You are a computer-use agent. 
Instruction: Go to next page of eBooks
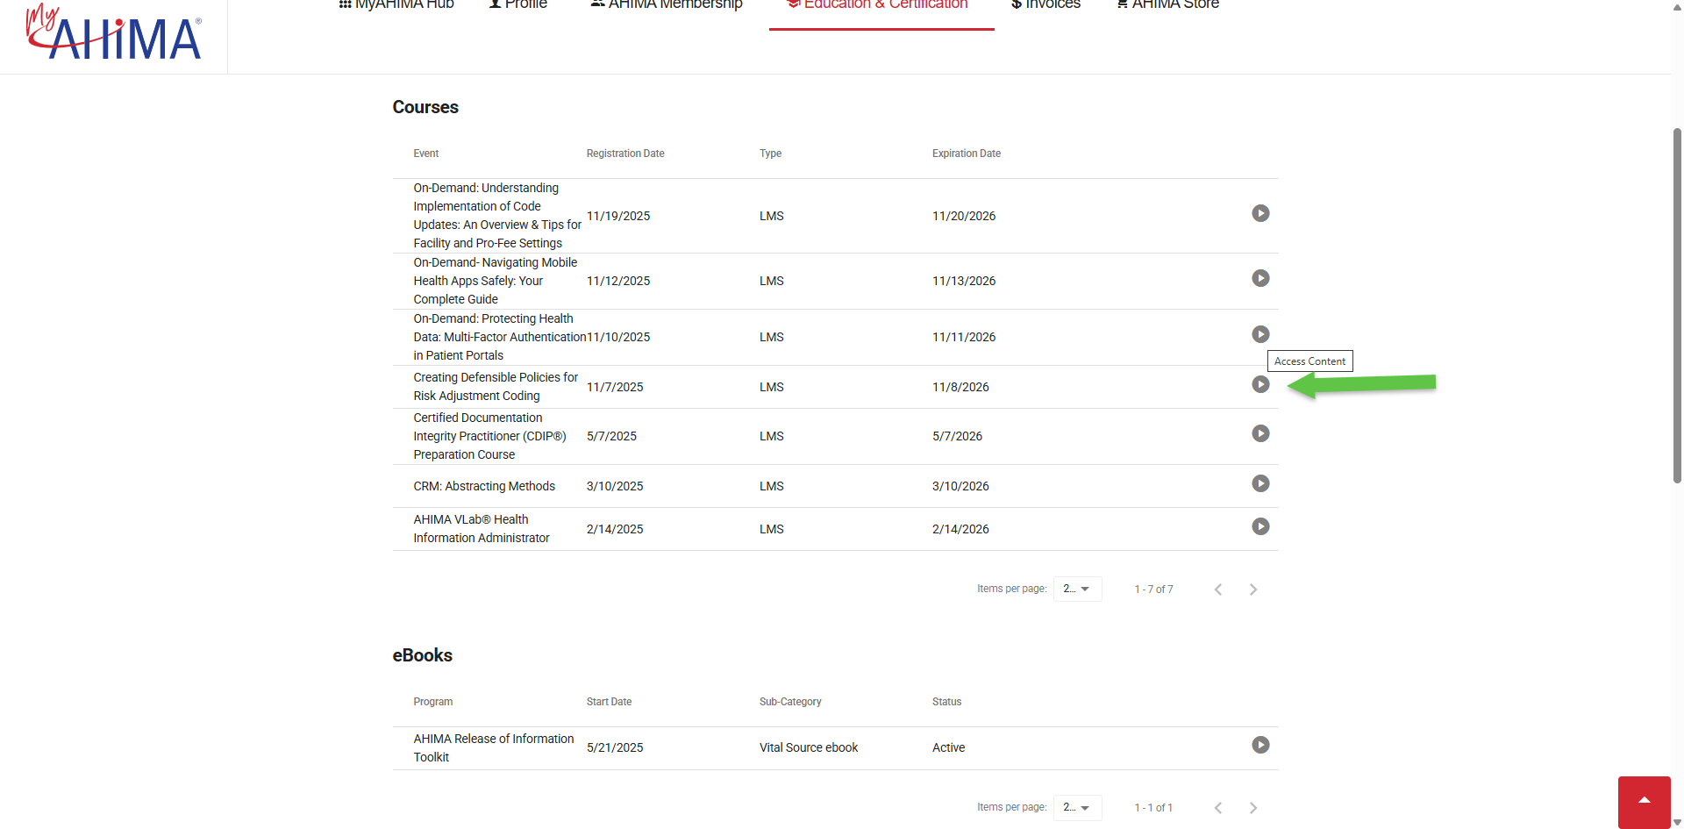pyautogui.click(x=1253, y=808)
